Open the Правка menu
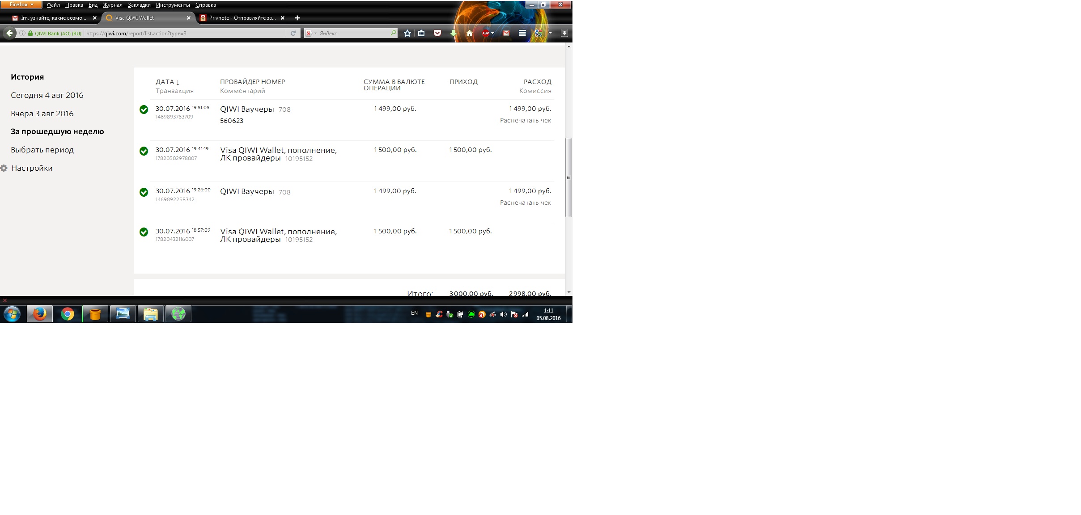The image size is (1081, 515). click(74, 5)
